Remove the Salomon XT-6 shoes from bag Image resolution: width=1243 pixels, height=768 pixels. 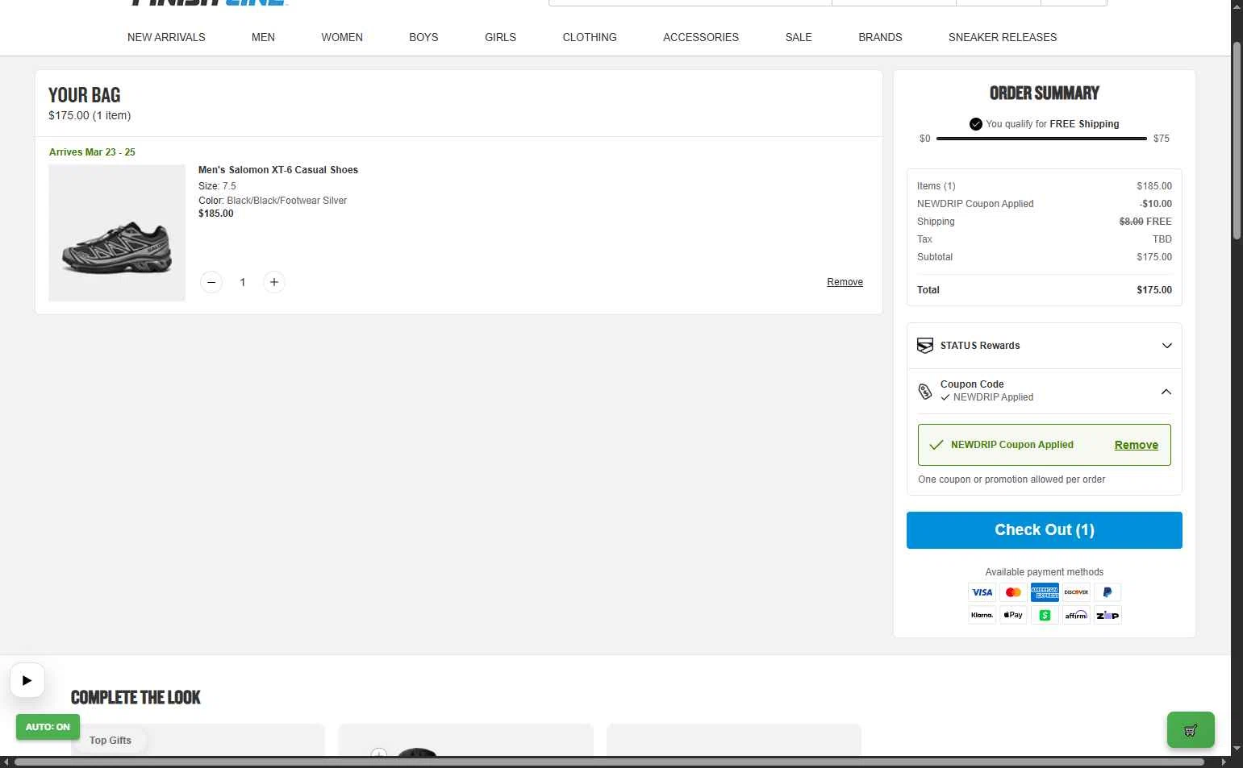[845, 282]
